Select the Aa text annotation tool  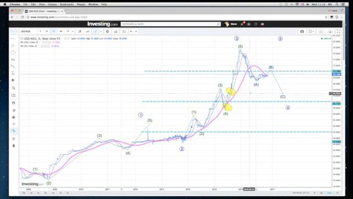13,60
